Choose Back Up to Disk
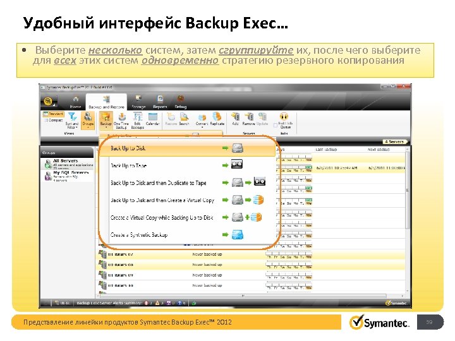 [187, 148]
